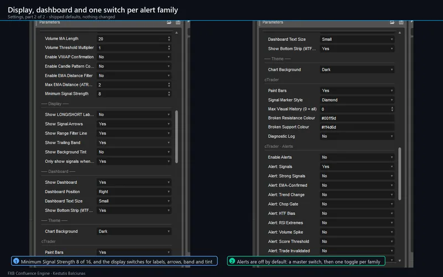
Task: Click the scroll-down arrow in the right panel
Action: 400,260
